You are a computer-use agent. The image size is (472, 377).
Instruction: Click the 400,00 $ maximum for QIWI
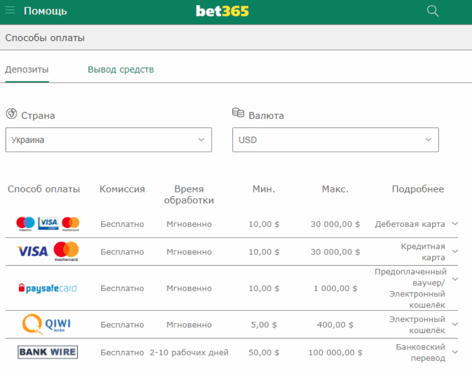[335, 325]
